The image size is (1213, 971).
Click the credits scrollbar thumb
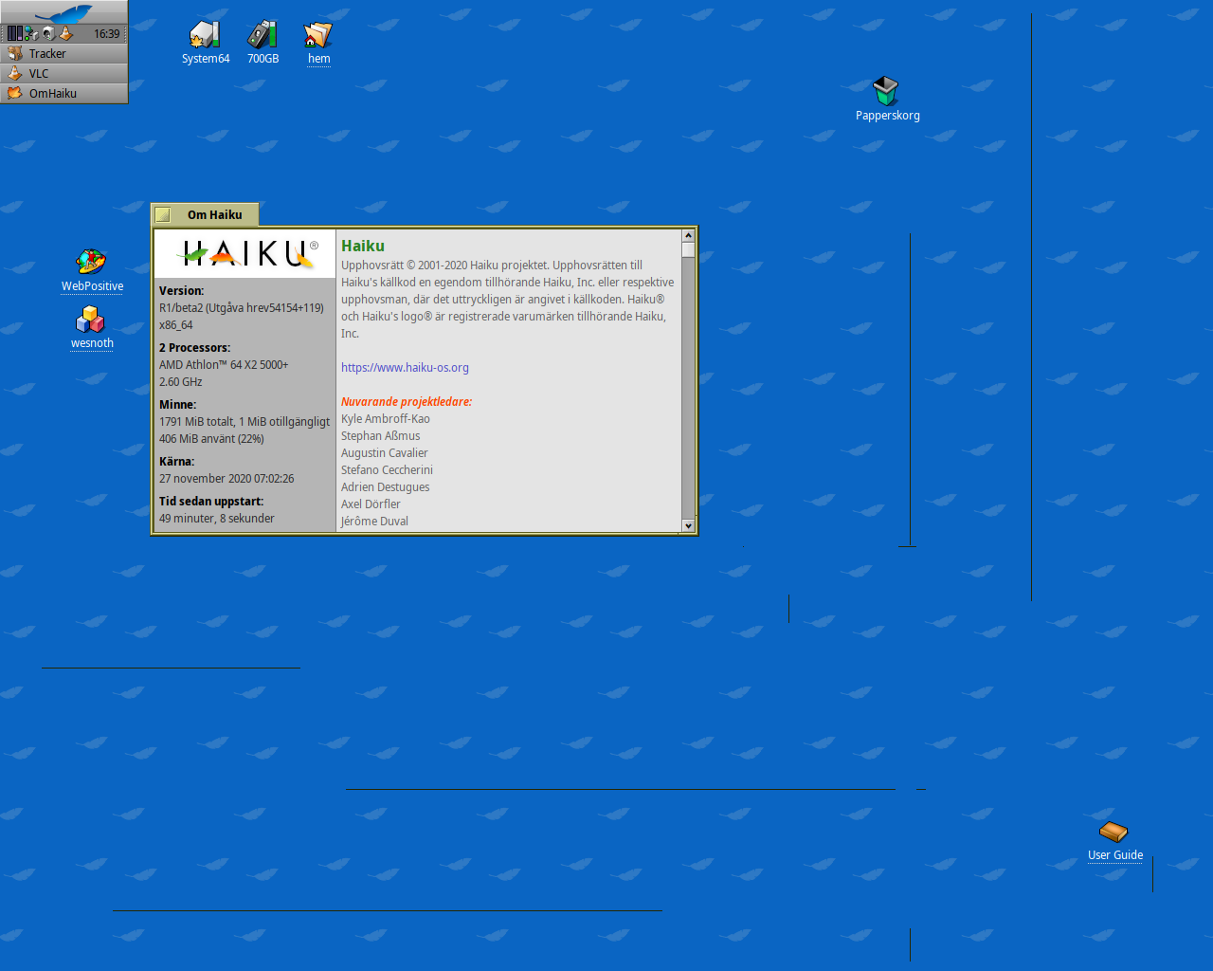(688, 250)
